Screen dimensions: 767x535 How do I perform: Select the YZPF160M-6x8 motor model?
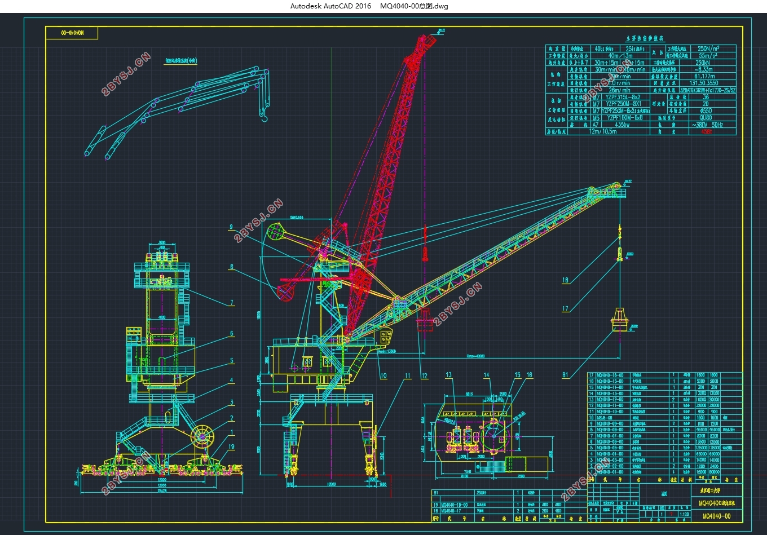tap(624, 118)
